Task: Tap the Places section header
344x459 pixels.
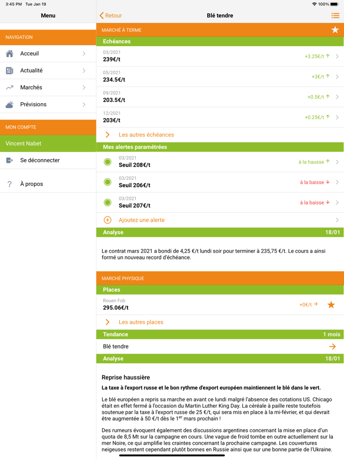Action: click(x=220, y=289)
